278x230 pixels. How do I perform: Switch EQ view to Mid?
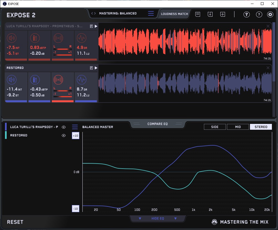click(x=238, y=127)
